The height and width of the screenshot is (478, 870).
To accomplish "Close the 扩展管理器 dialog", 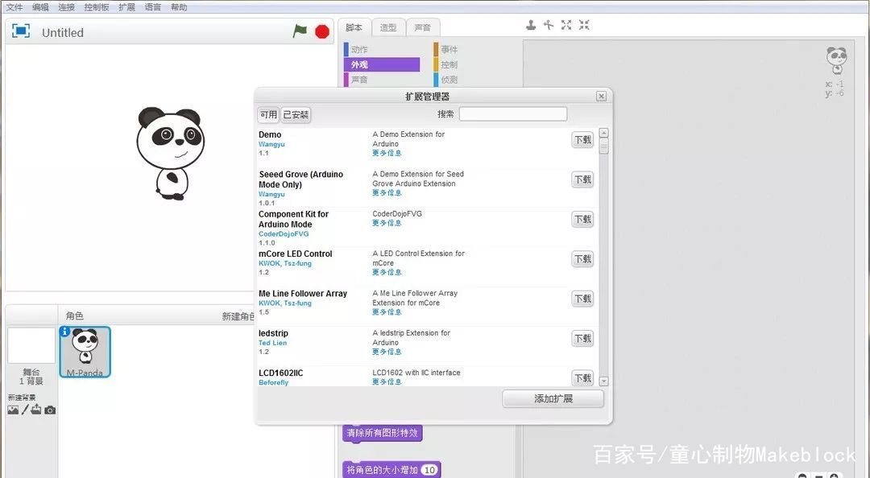I will coord(601,96).
